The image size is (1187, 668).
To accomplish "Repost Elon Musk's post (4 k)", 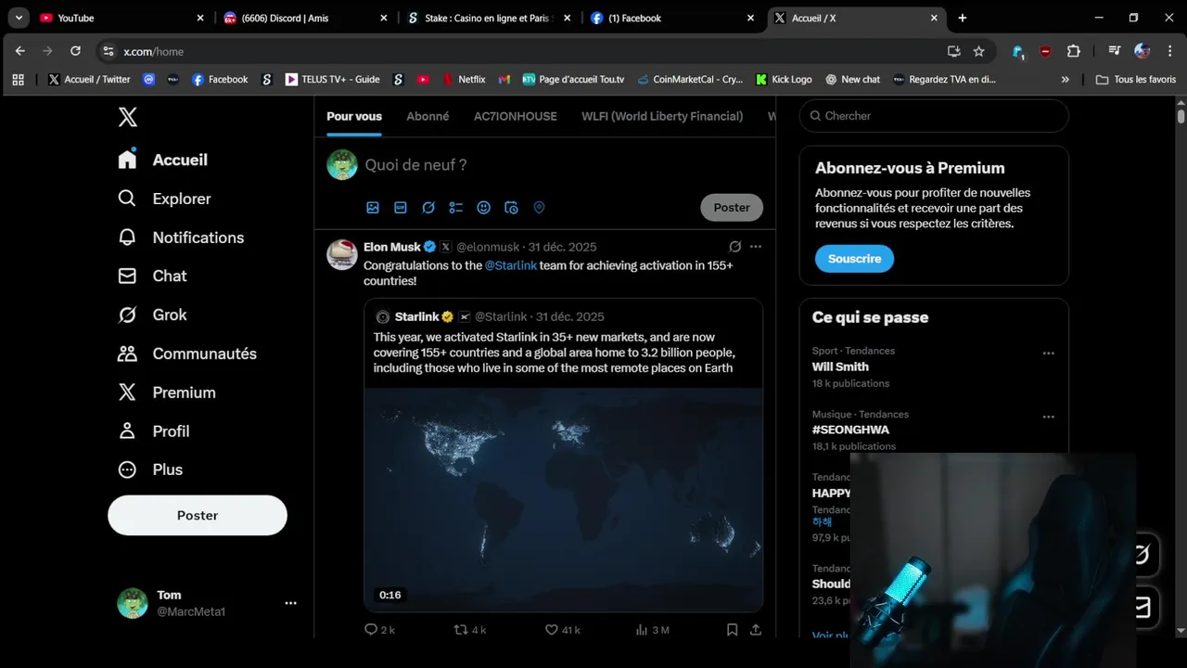I will click(469, 630).
